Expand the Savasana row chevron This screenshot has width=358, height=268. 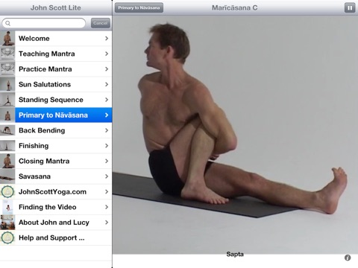107,176
